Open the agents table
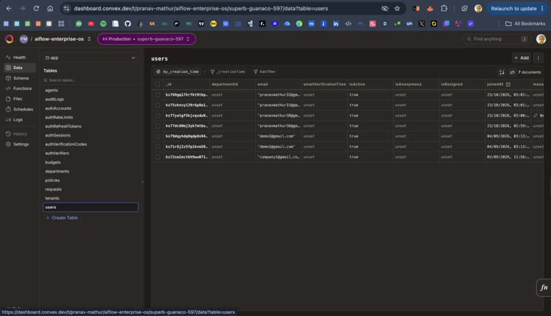The height and width of the screenshot is (316, 551). [51, 90]
